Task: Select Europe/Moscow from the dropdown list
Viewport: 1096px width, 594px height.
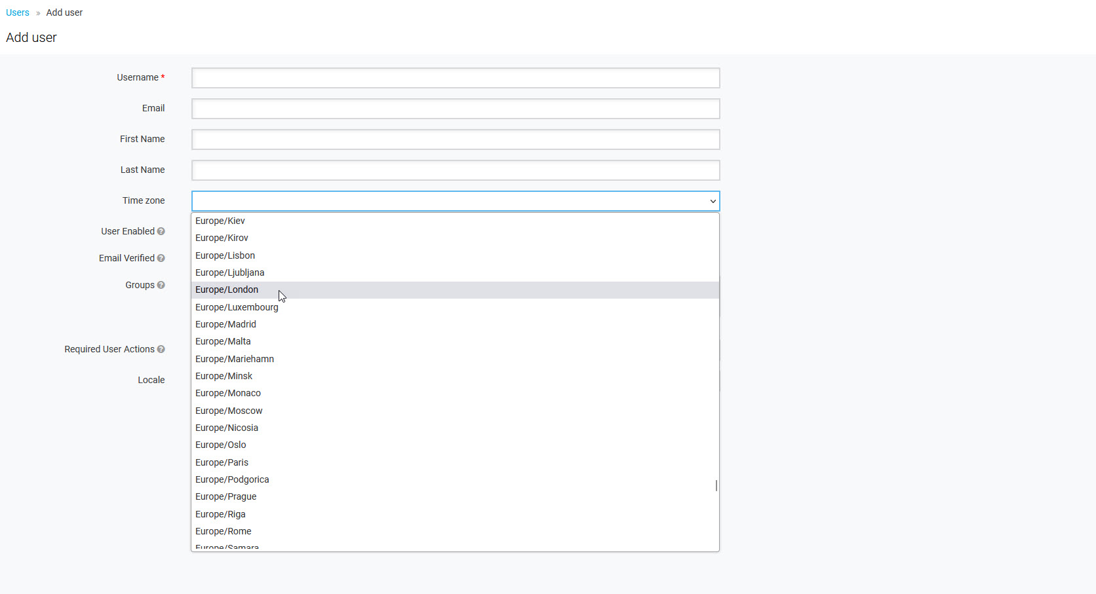Action: click(229, 411)
